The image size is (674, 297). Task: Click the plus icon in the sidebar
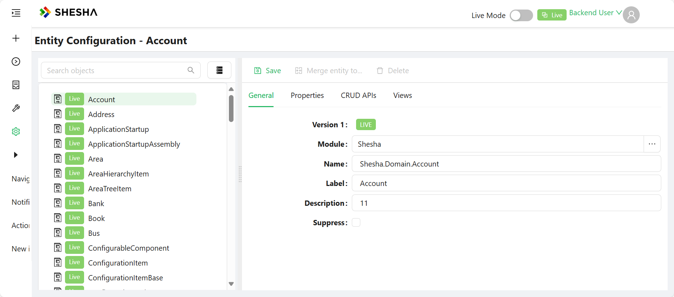(x=16, y=38)
